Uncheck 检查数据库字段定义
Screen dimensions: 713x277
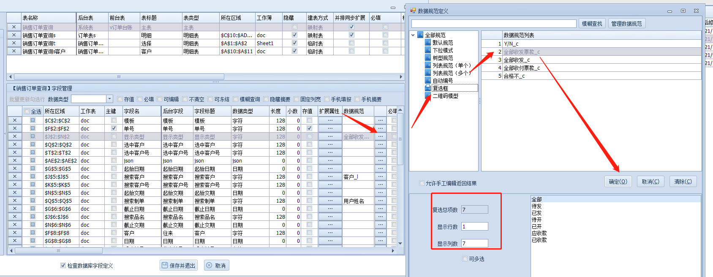(63, 266)
